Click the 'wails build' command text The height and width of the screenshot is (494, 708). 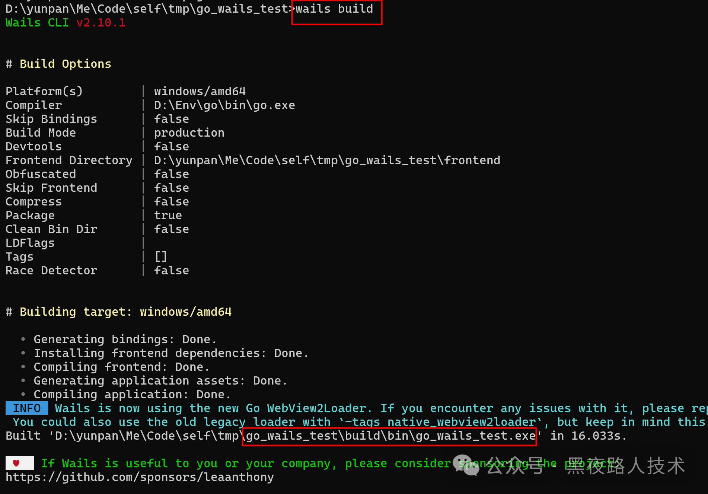pos(334,9)
